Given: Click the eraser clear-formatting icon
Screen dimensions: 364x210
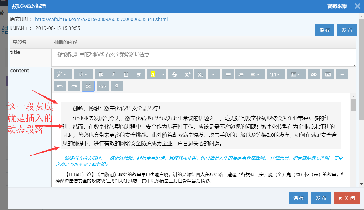Looking at the screenshot, I should click(139, 74).
